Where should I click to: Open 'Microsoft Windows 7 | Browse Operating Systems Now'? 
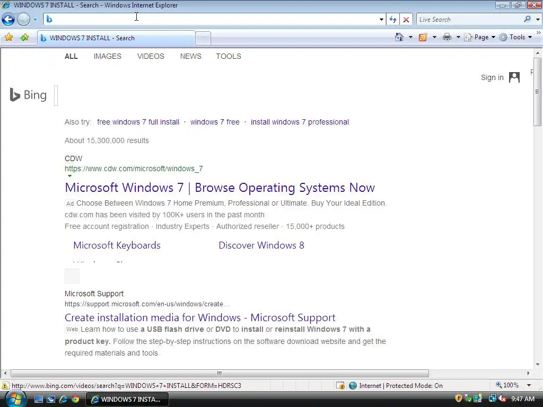point(220,188)
